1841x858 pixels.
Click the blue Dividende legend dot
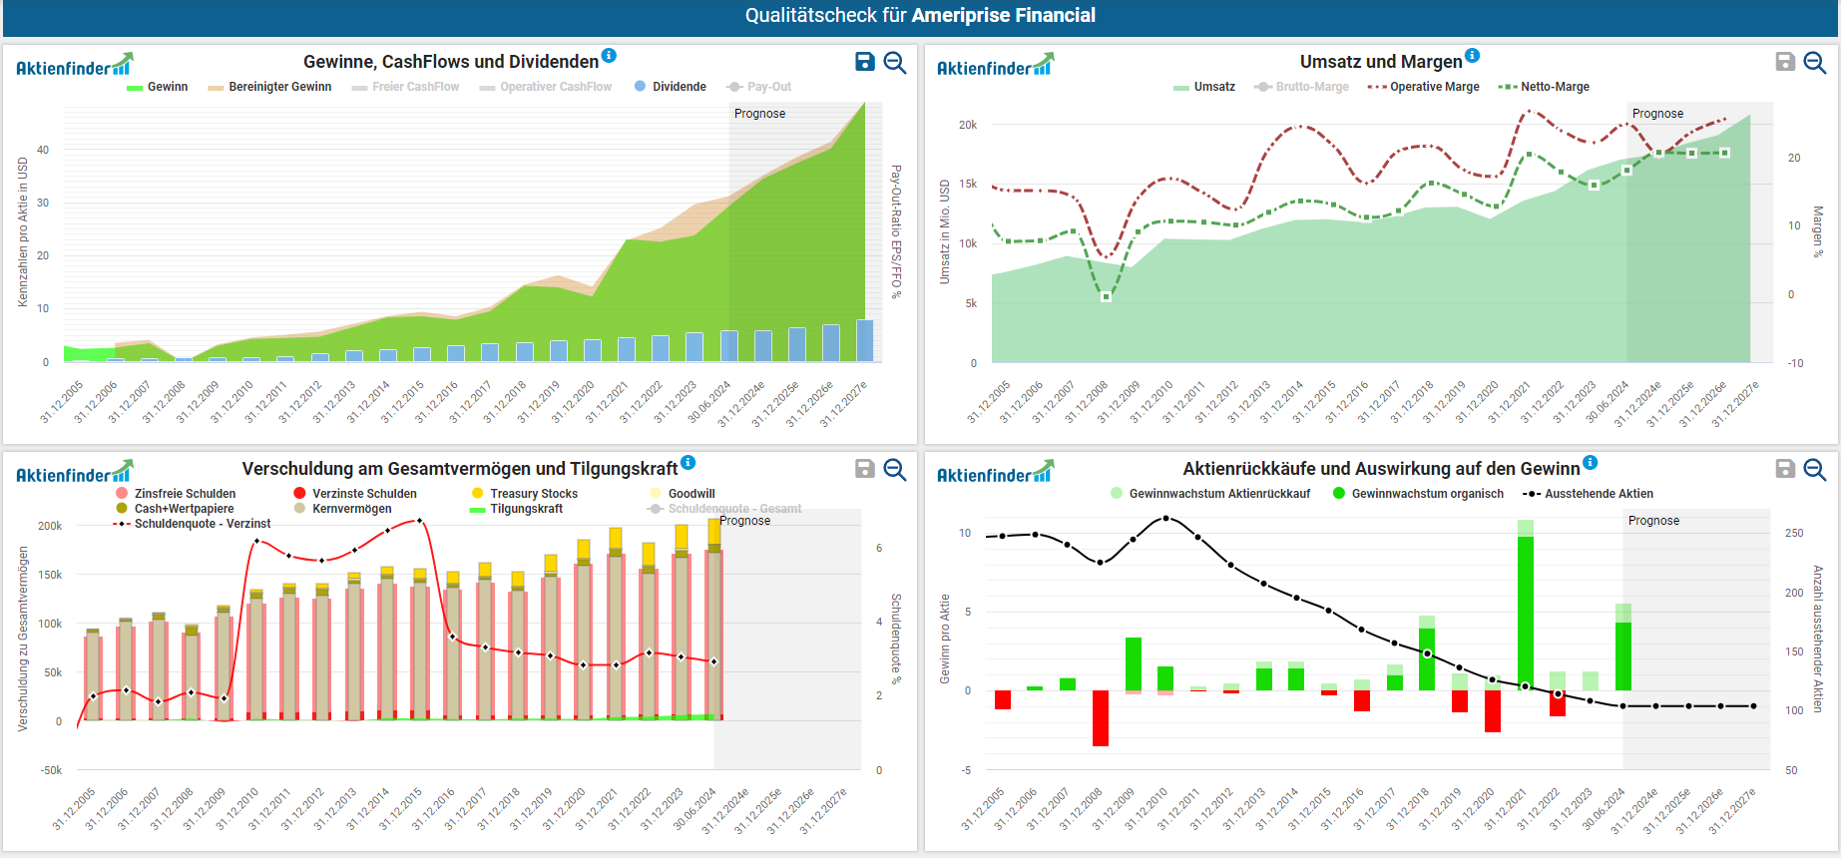[x=640, y=87]
